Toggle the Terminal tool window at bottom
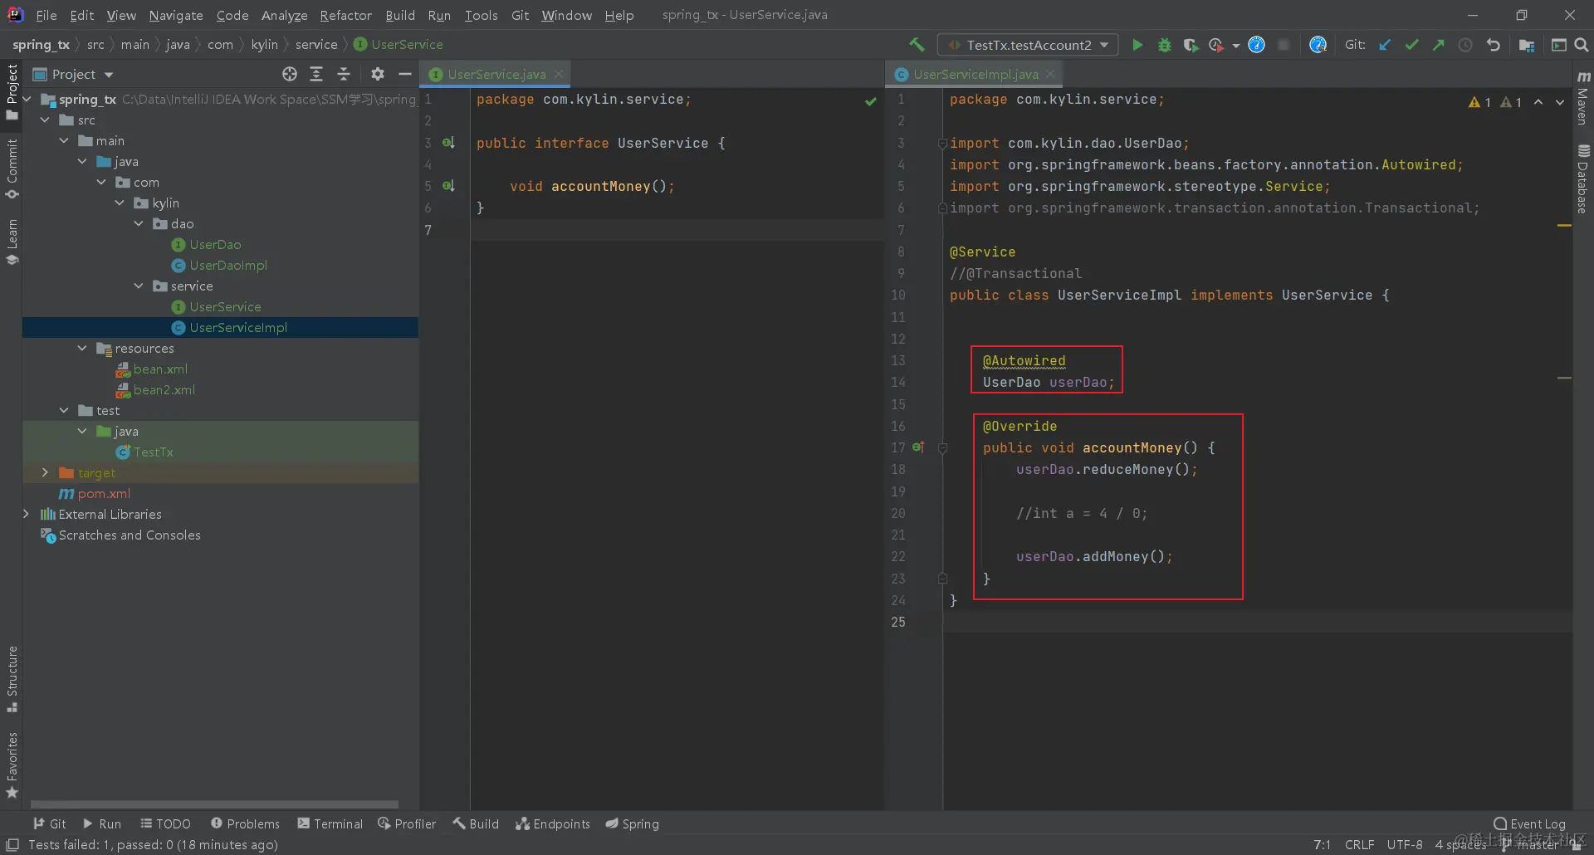 [x=330, y=823]
